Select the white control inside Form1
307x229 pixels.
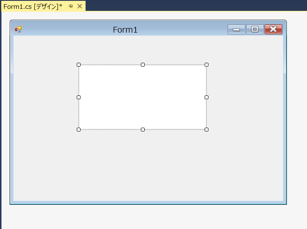coord(143,97)
